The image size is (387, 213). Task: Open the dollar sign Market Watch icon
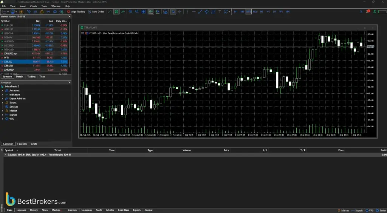point(21,12)
